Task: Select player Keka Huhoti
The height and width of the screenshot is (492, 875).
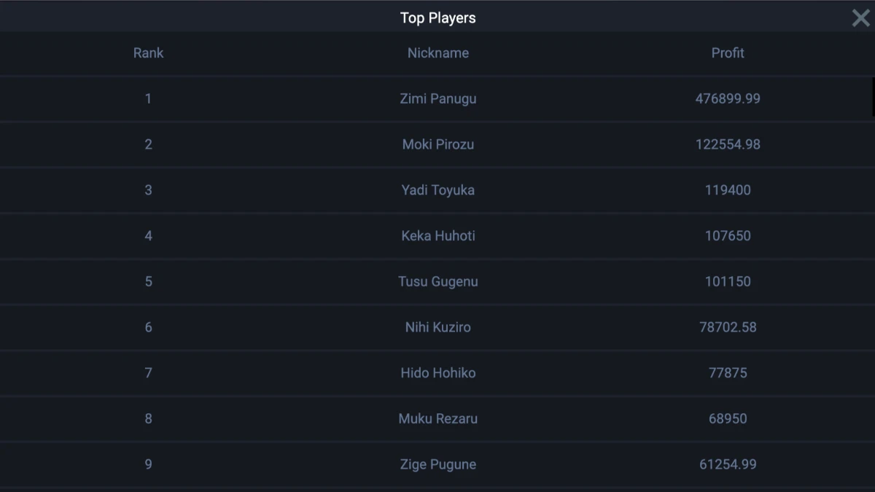Action: coord(437,236)
